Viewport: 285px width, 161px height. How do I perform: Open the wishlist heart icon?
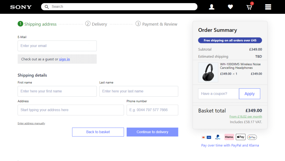pos(230,7)
